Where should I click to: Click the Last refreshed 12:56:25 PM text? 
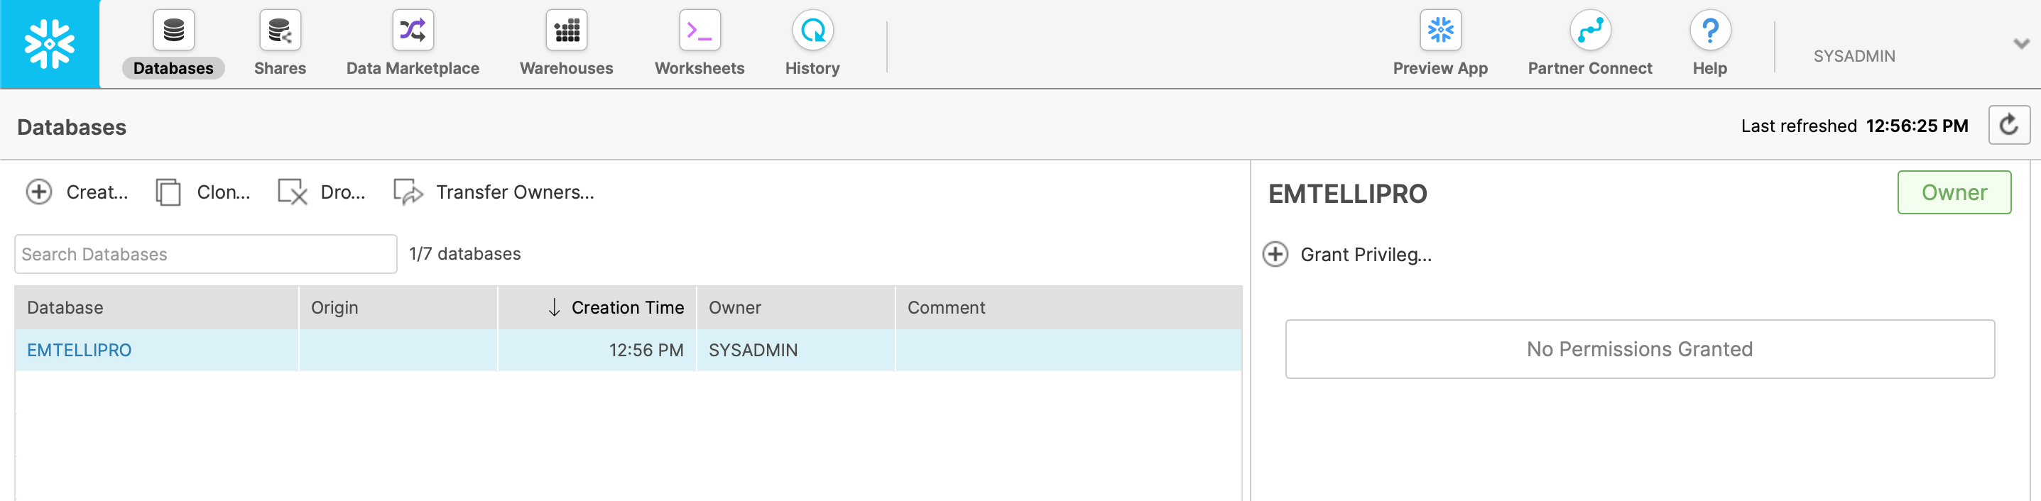coord(1854,126)
